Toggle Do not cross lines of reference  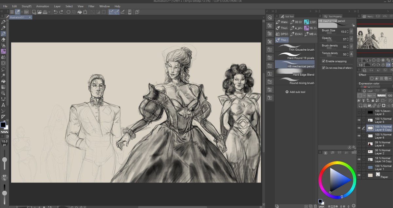coord(324,68)
